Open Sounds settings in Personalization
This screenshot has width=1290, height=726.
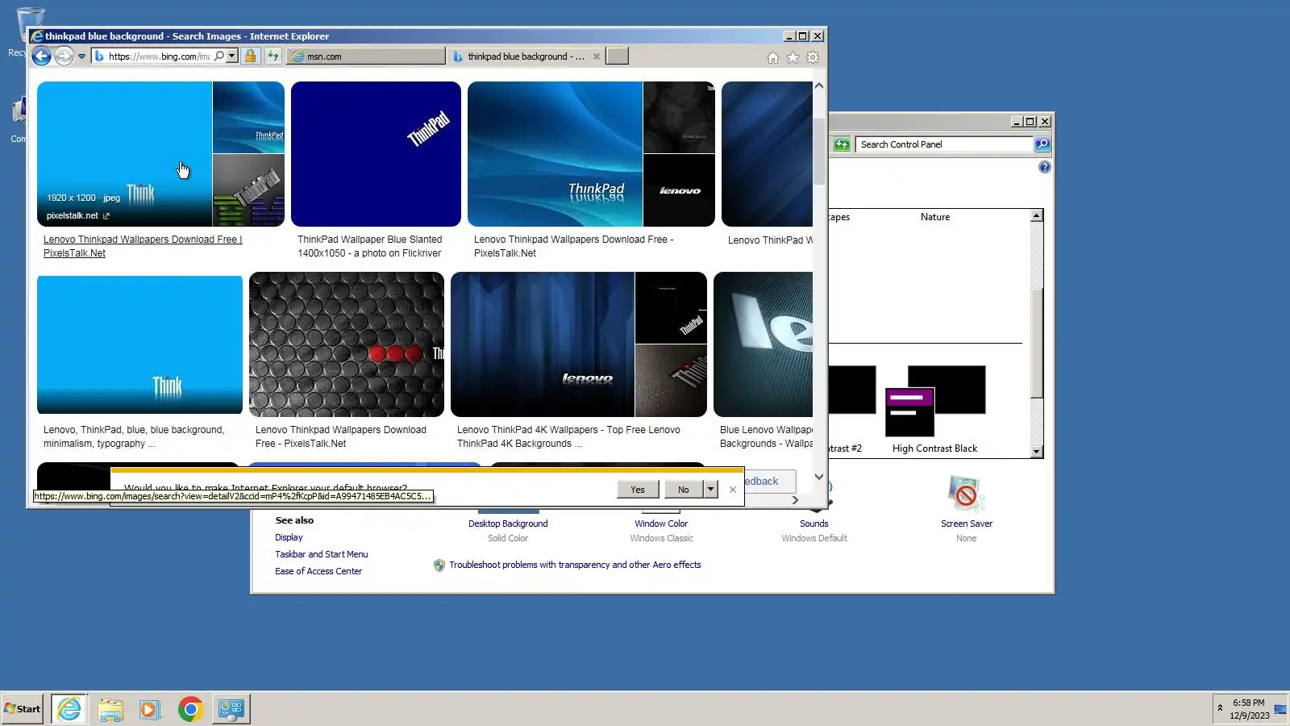(x=814, y=524)
